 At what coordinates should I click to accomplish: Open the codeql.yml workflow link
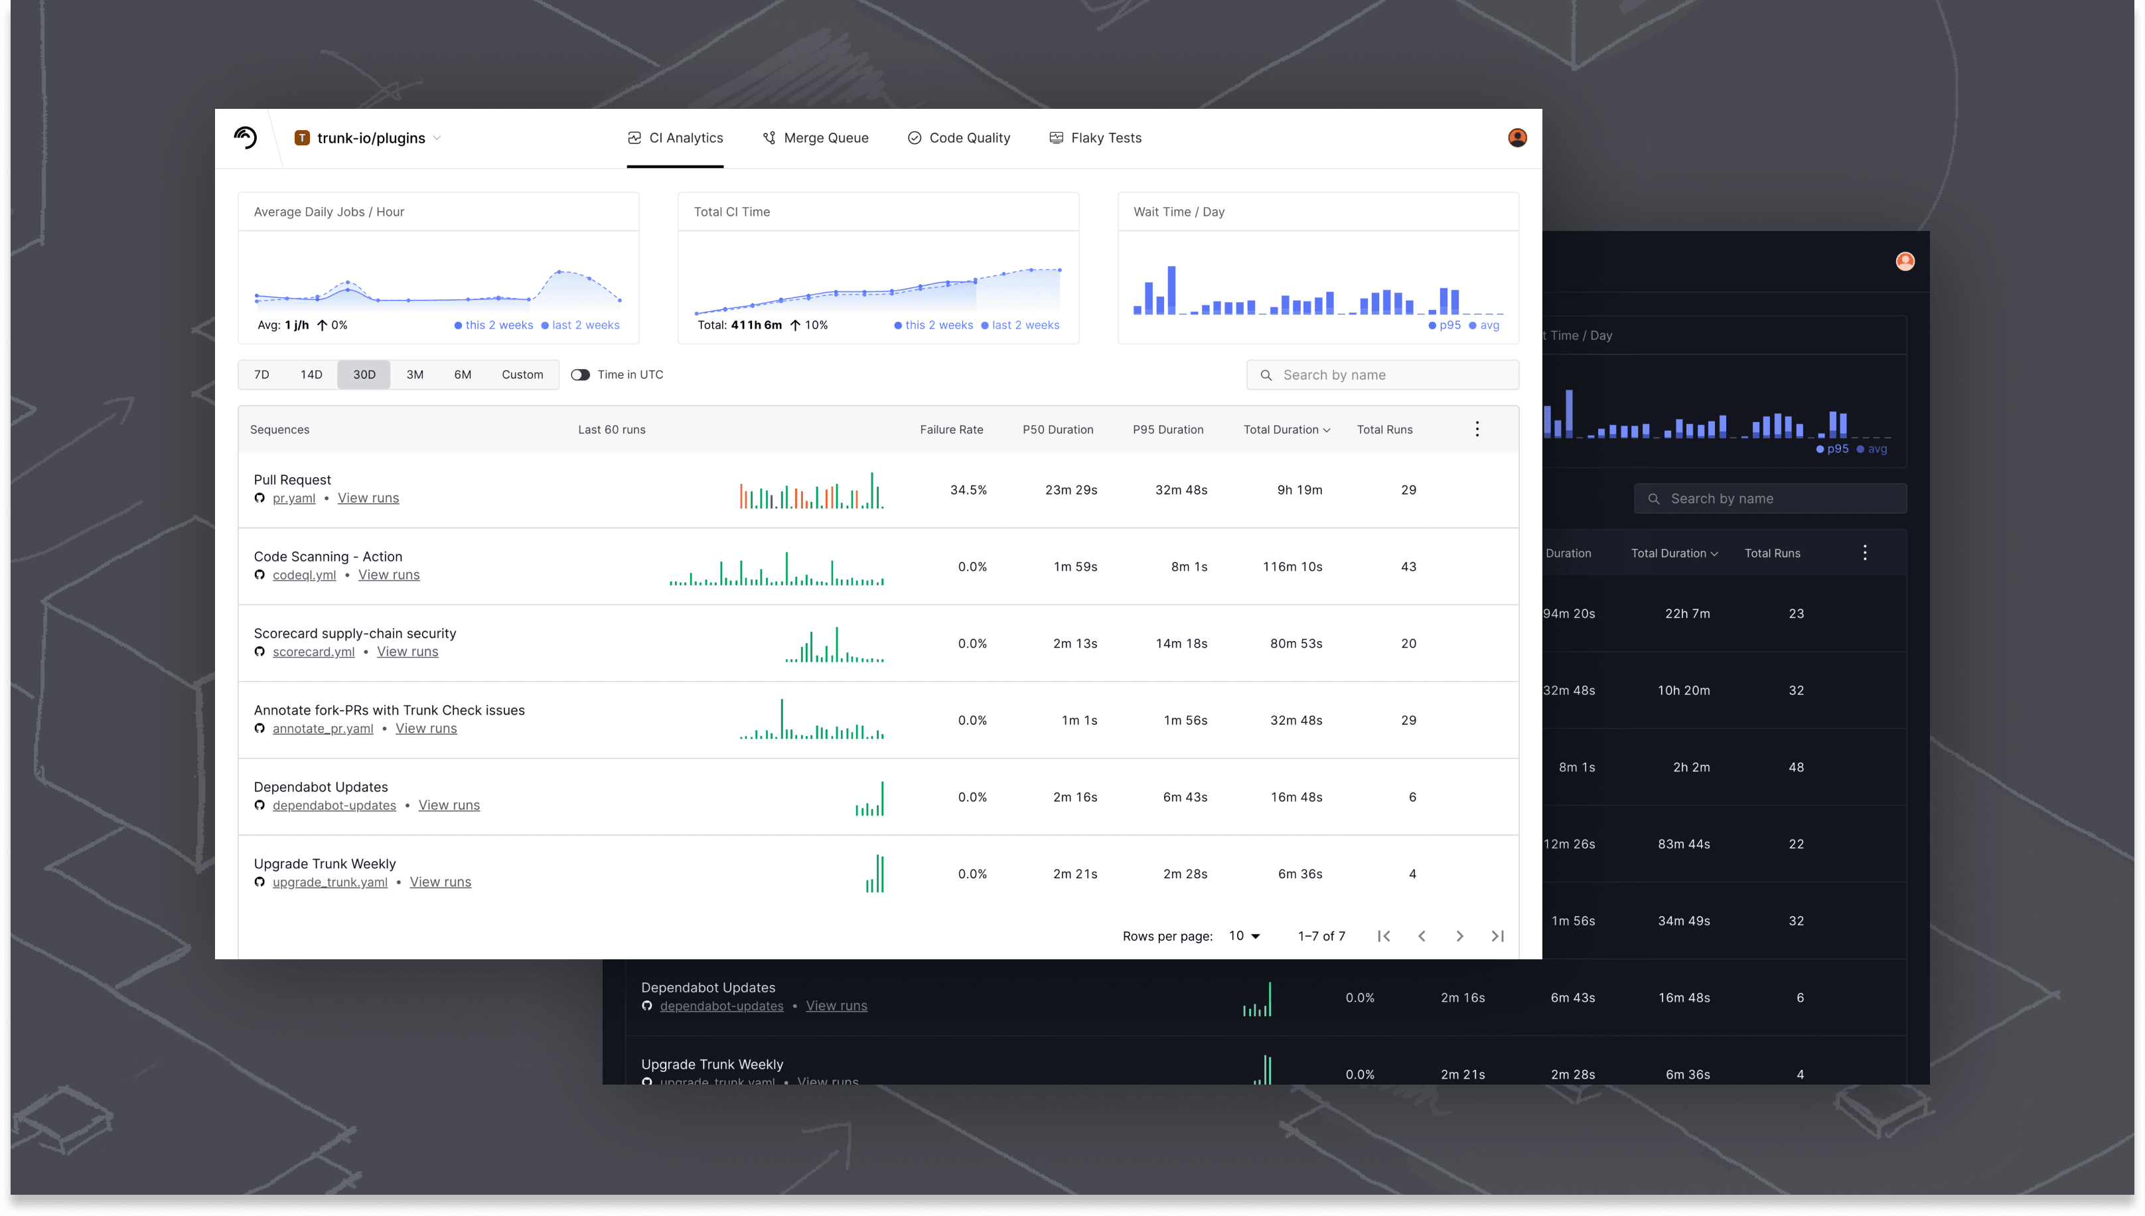click(304, 575)
